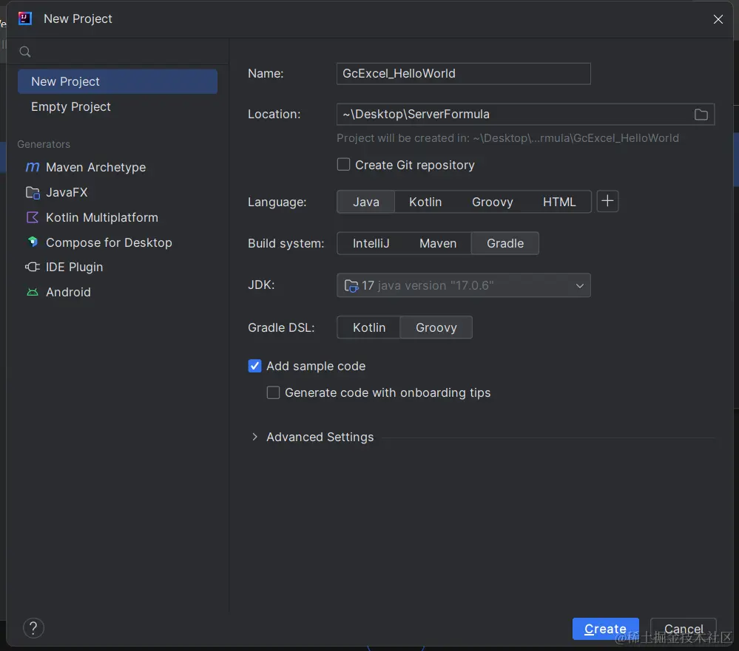
Task: Click the Advanced Settings label
Action: 320,437
